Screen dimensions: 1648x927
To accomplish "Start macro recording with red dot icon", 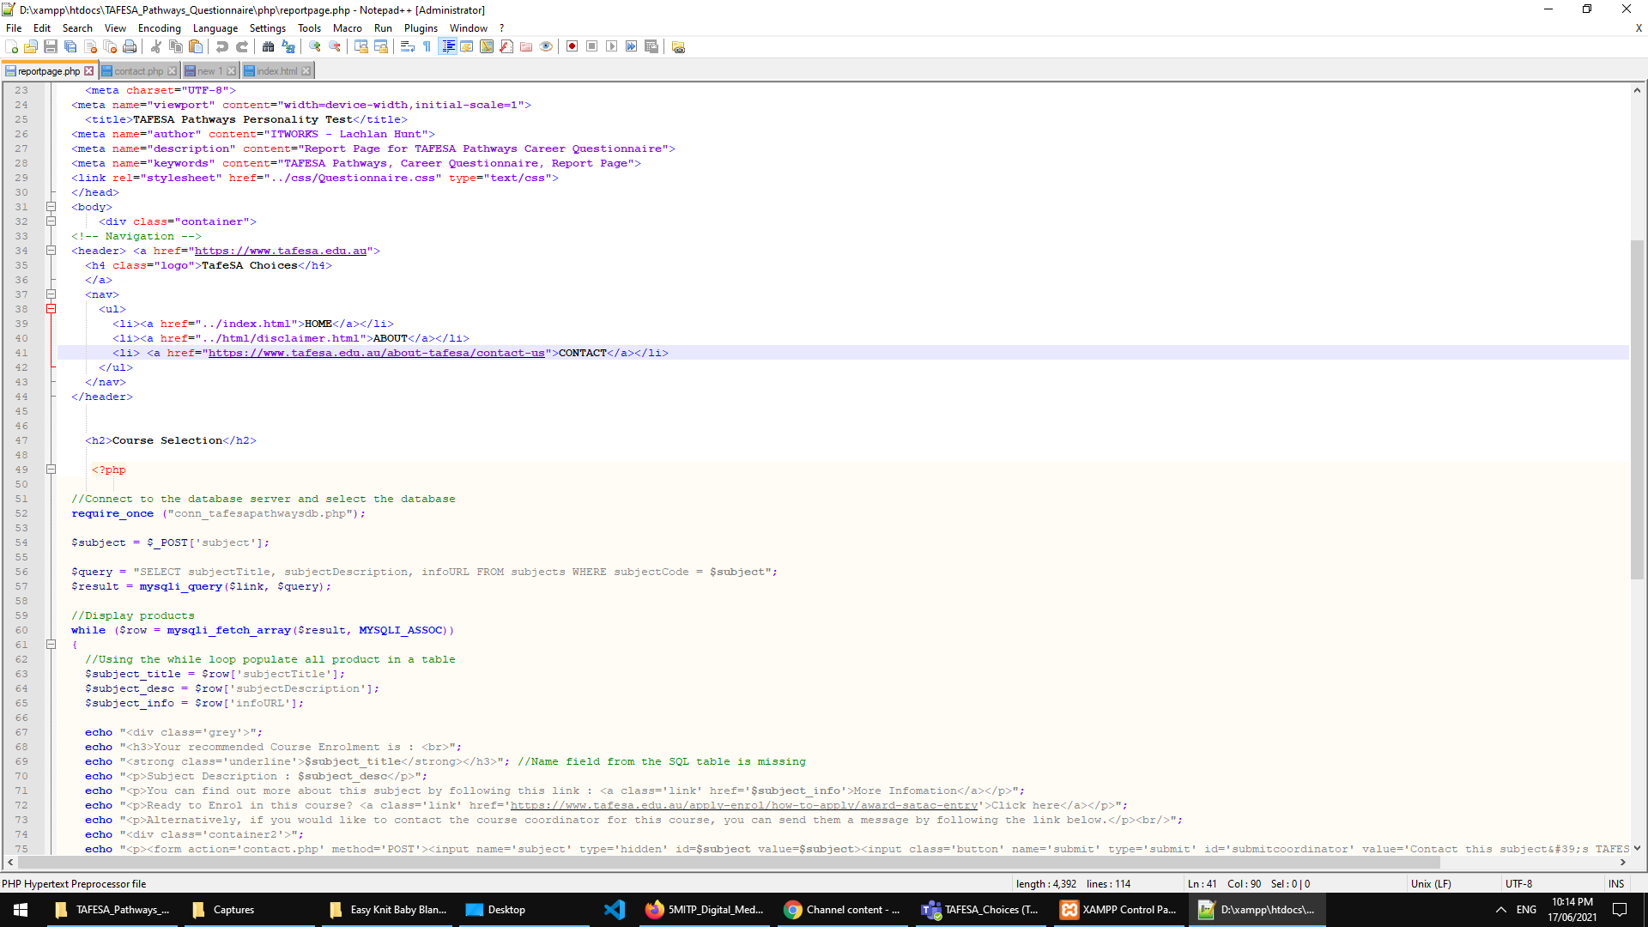I will 572,46.
